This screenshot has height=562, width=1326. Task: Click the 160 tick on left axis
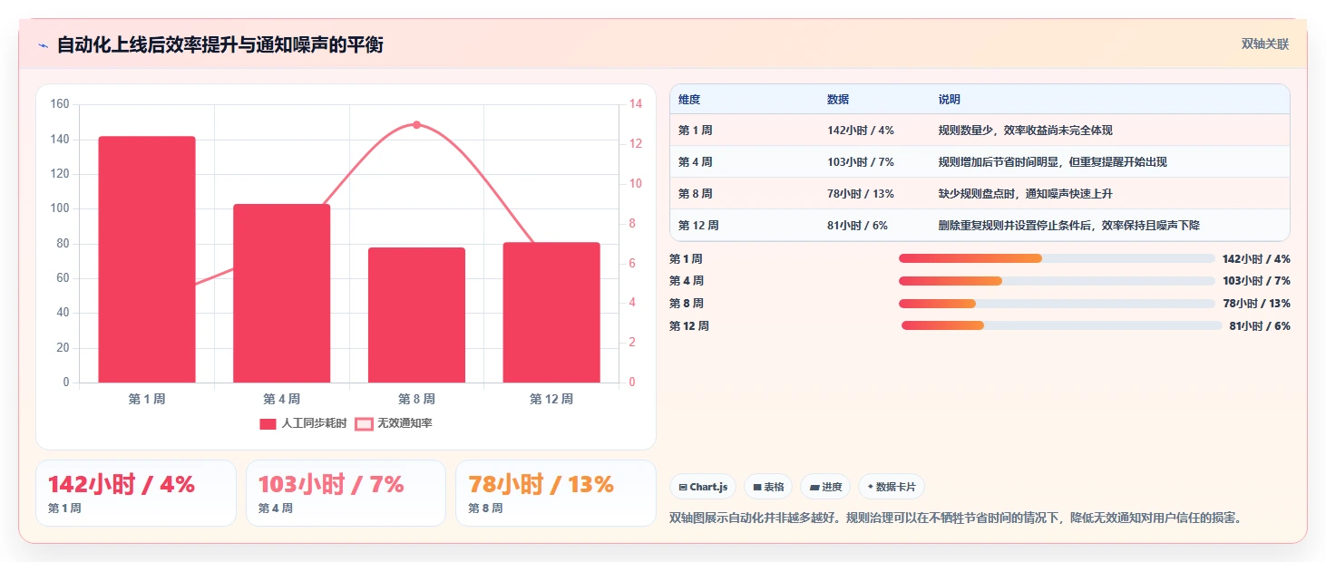click(60, 104)
